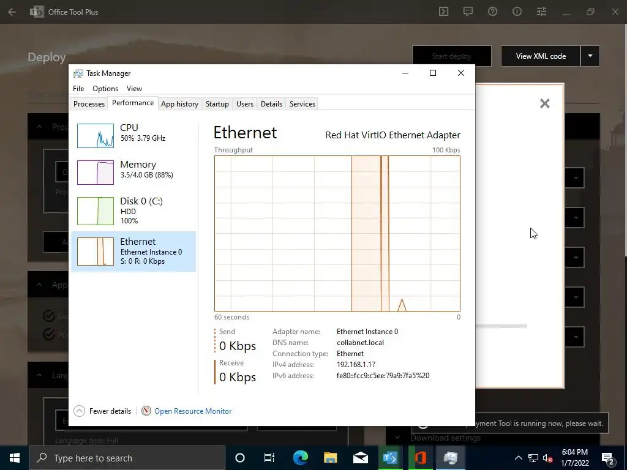Click the Fewer details label

[x=110, y=411]
